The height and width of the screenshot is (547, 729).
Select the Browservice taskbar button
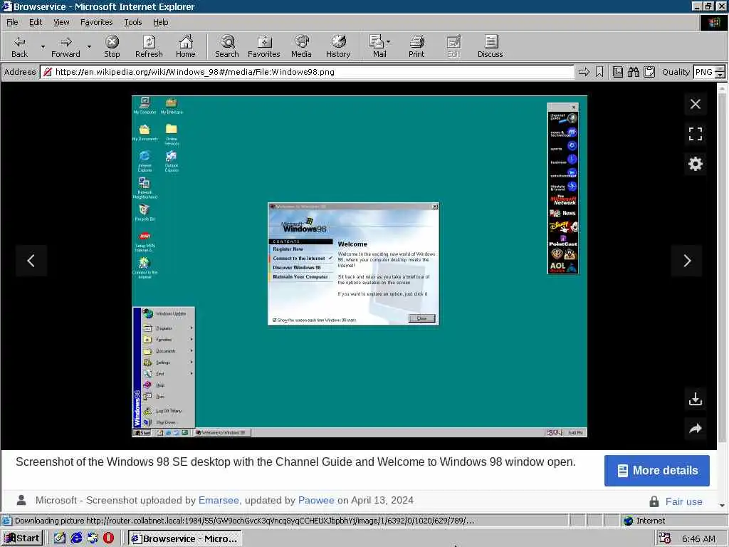185,538
